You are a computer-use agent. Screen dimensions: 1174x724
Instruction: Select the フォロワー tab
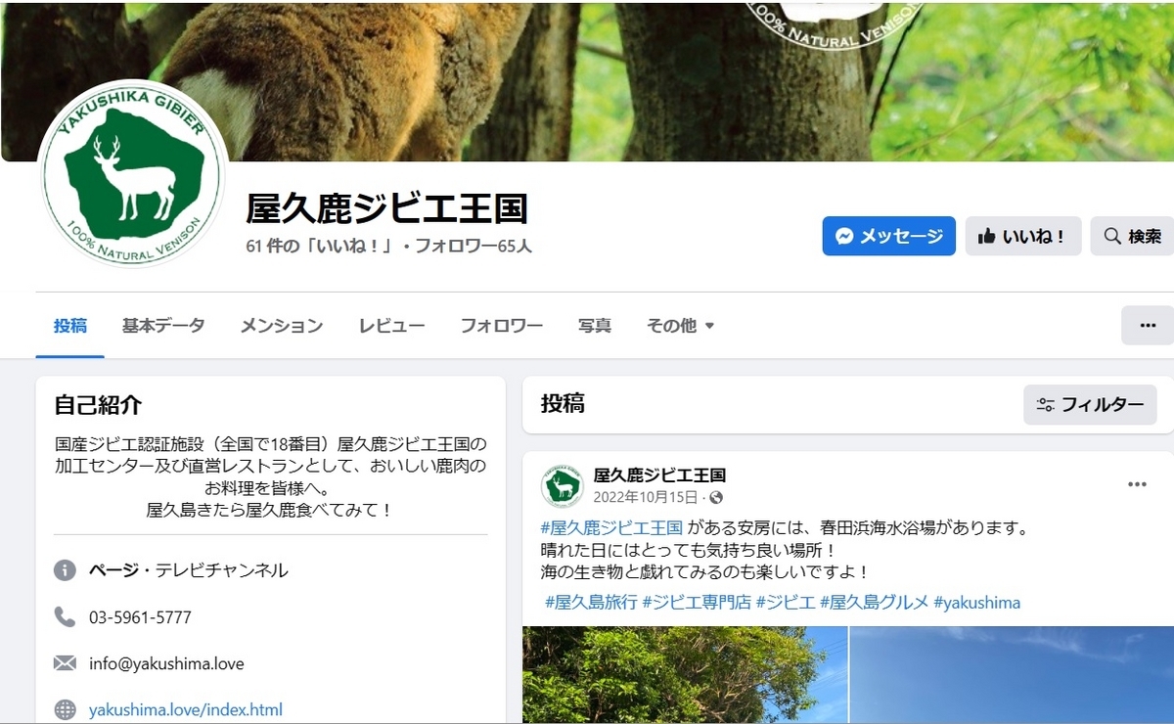click(x=502, y=326)
